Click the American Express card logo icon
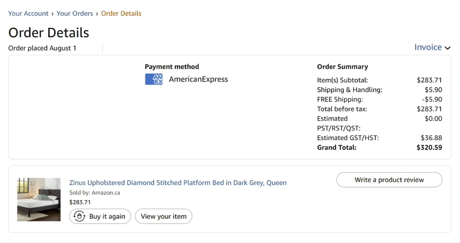Image resolution: width=460 pixels, height=243 pixels. tap(154, 79)
